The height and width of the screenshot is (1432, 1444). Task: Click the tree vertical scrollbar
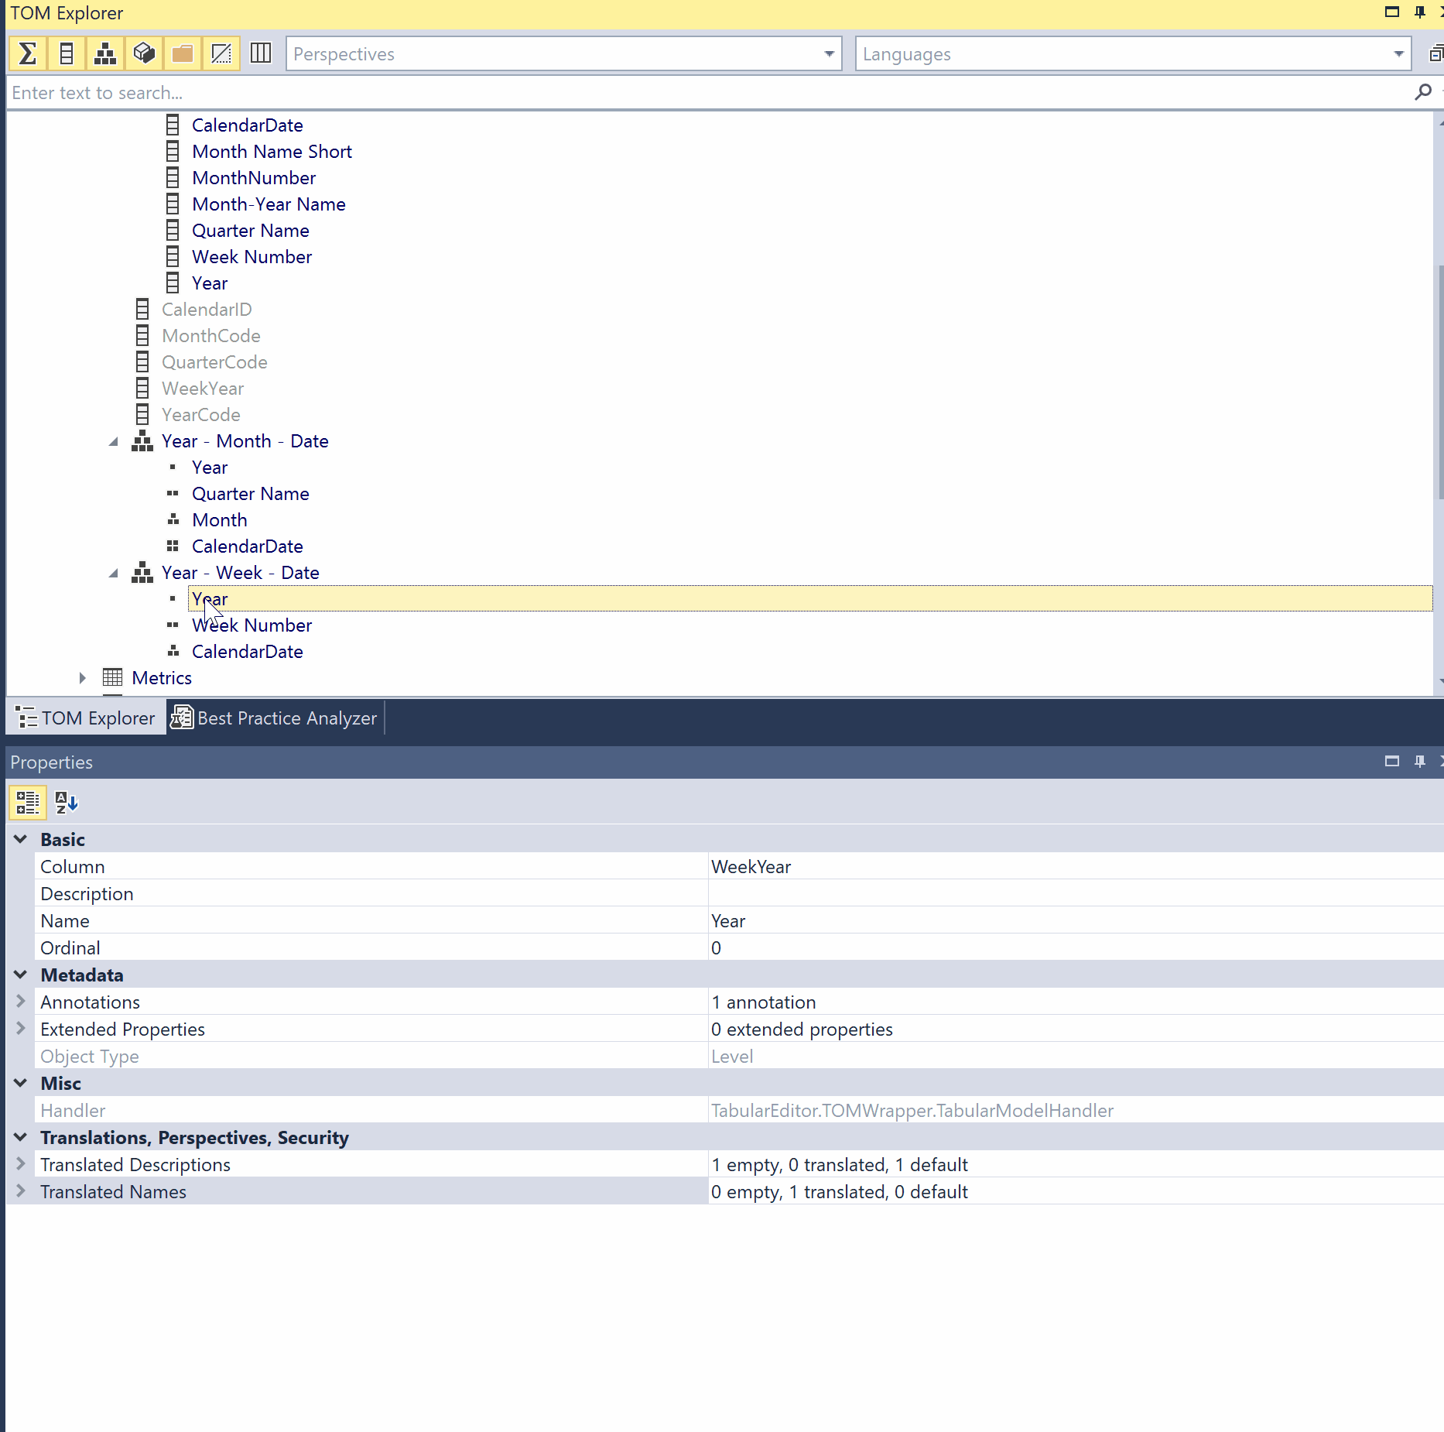click(1439, 383)
